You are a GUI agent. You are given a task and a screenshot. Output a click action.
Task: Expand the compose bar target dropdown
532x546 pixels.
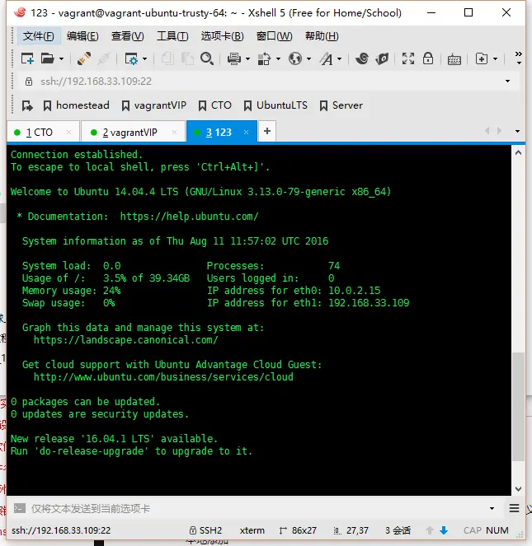click(492, 509)
